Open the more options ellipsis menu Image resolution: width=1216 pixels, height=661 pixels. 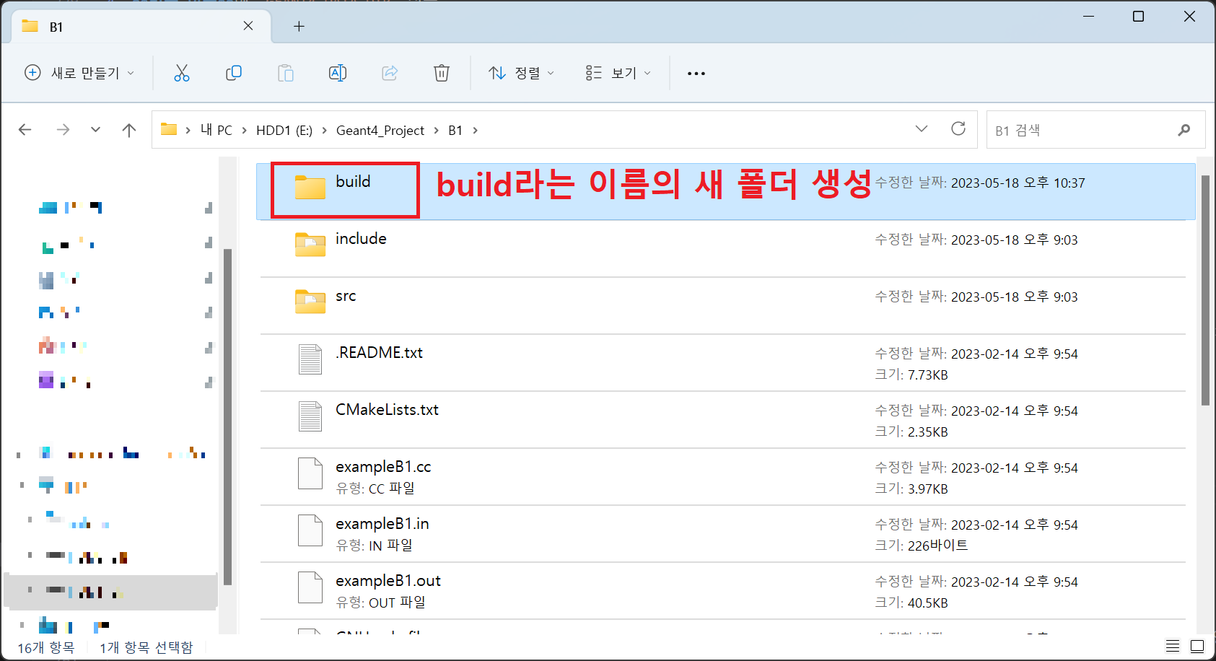(696, 73)
